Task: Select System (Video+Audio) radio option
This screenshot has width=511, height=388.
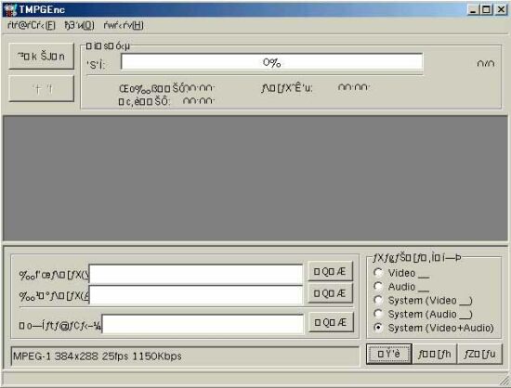Action: (378, 327)
